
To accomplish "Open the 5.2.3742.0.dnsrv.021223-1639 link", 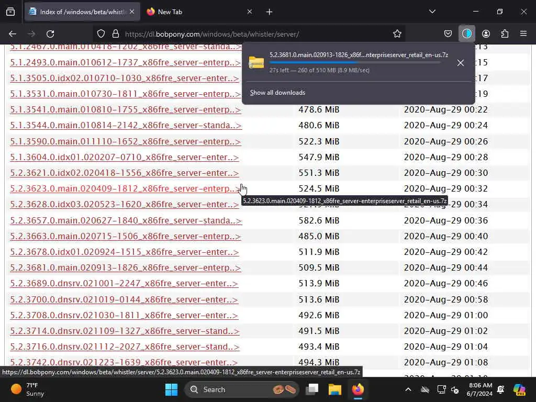I will 124,362.
